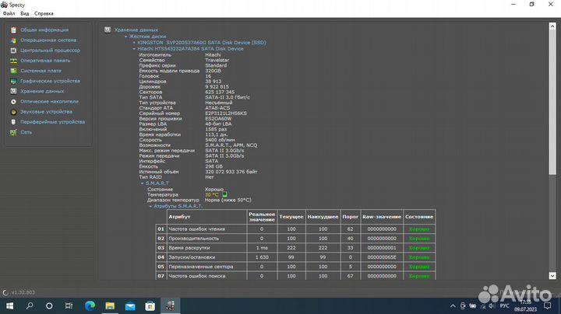Click the Графические устройства icon
Image resolution: width=561 pixels, height=314 pixels.
pyautogui.click(x=13, y=82)
